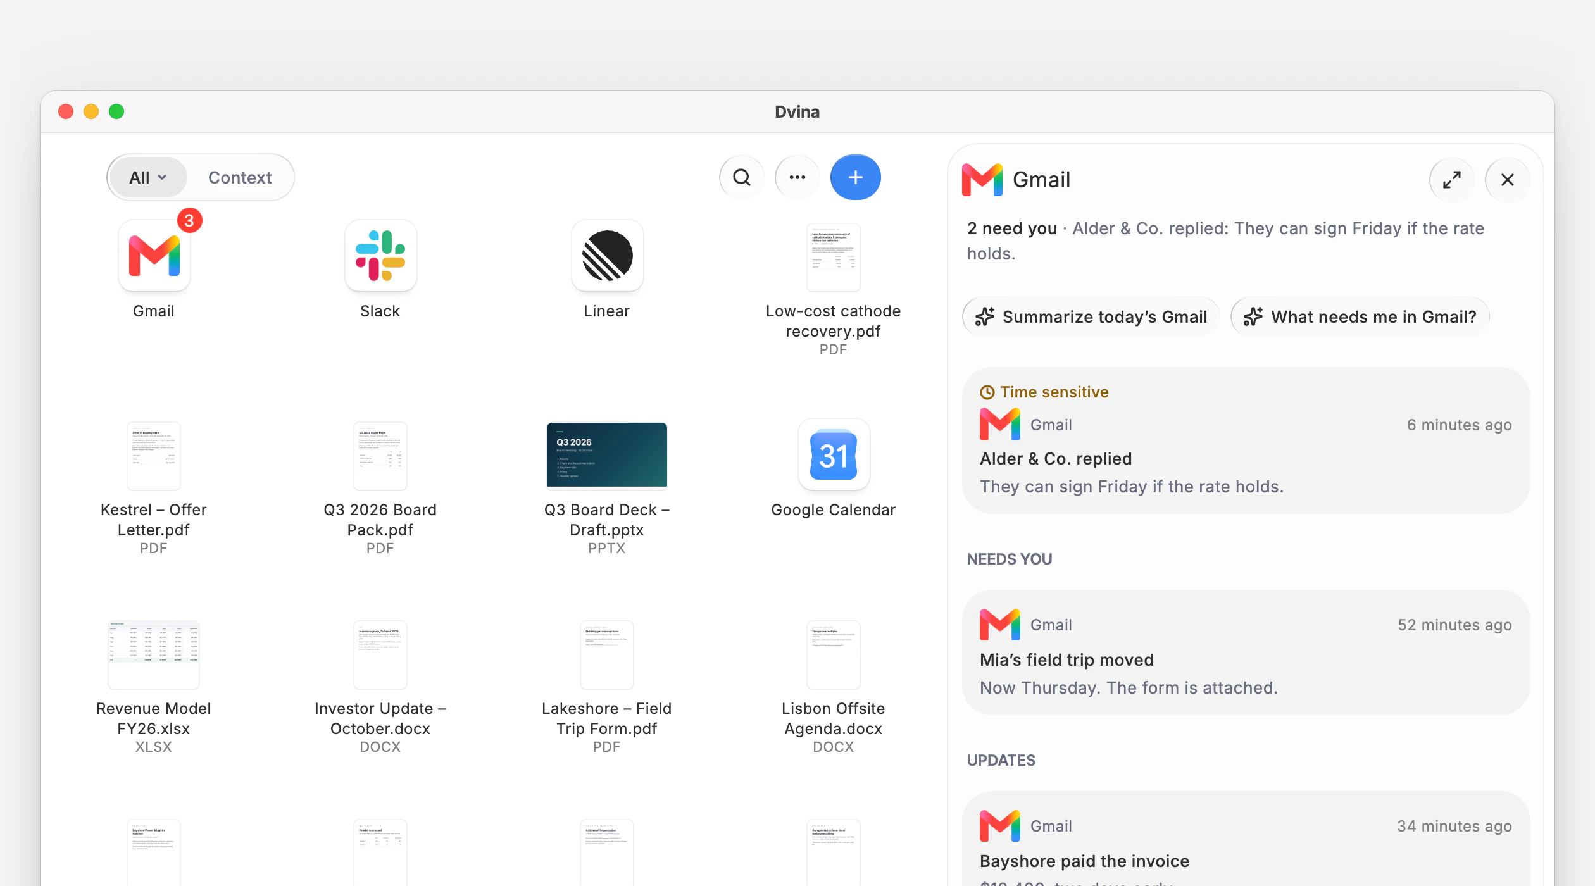Screen dimensions: 1595x886
Task: Click the UPDATES section heading
Action: [x=1001, y=760]
